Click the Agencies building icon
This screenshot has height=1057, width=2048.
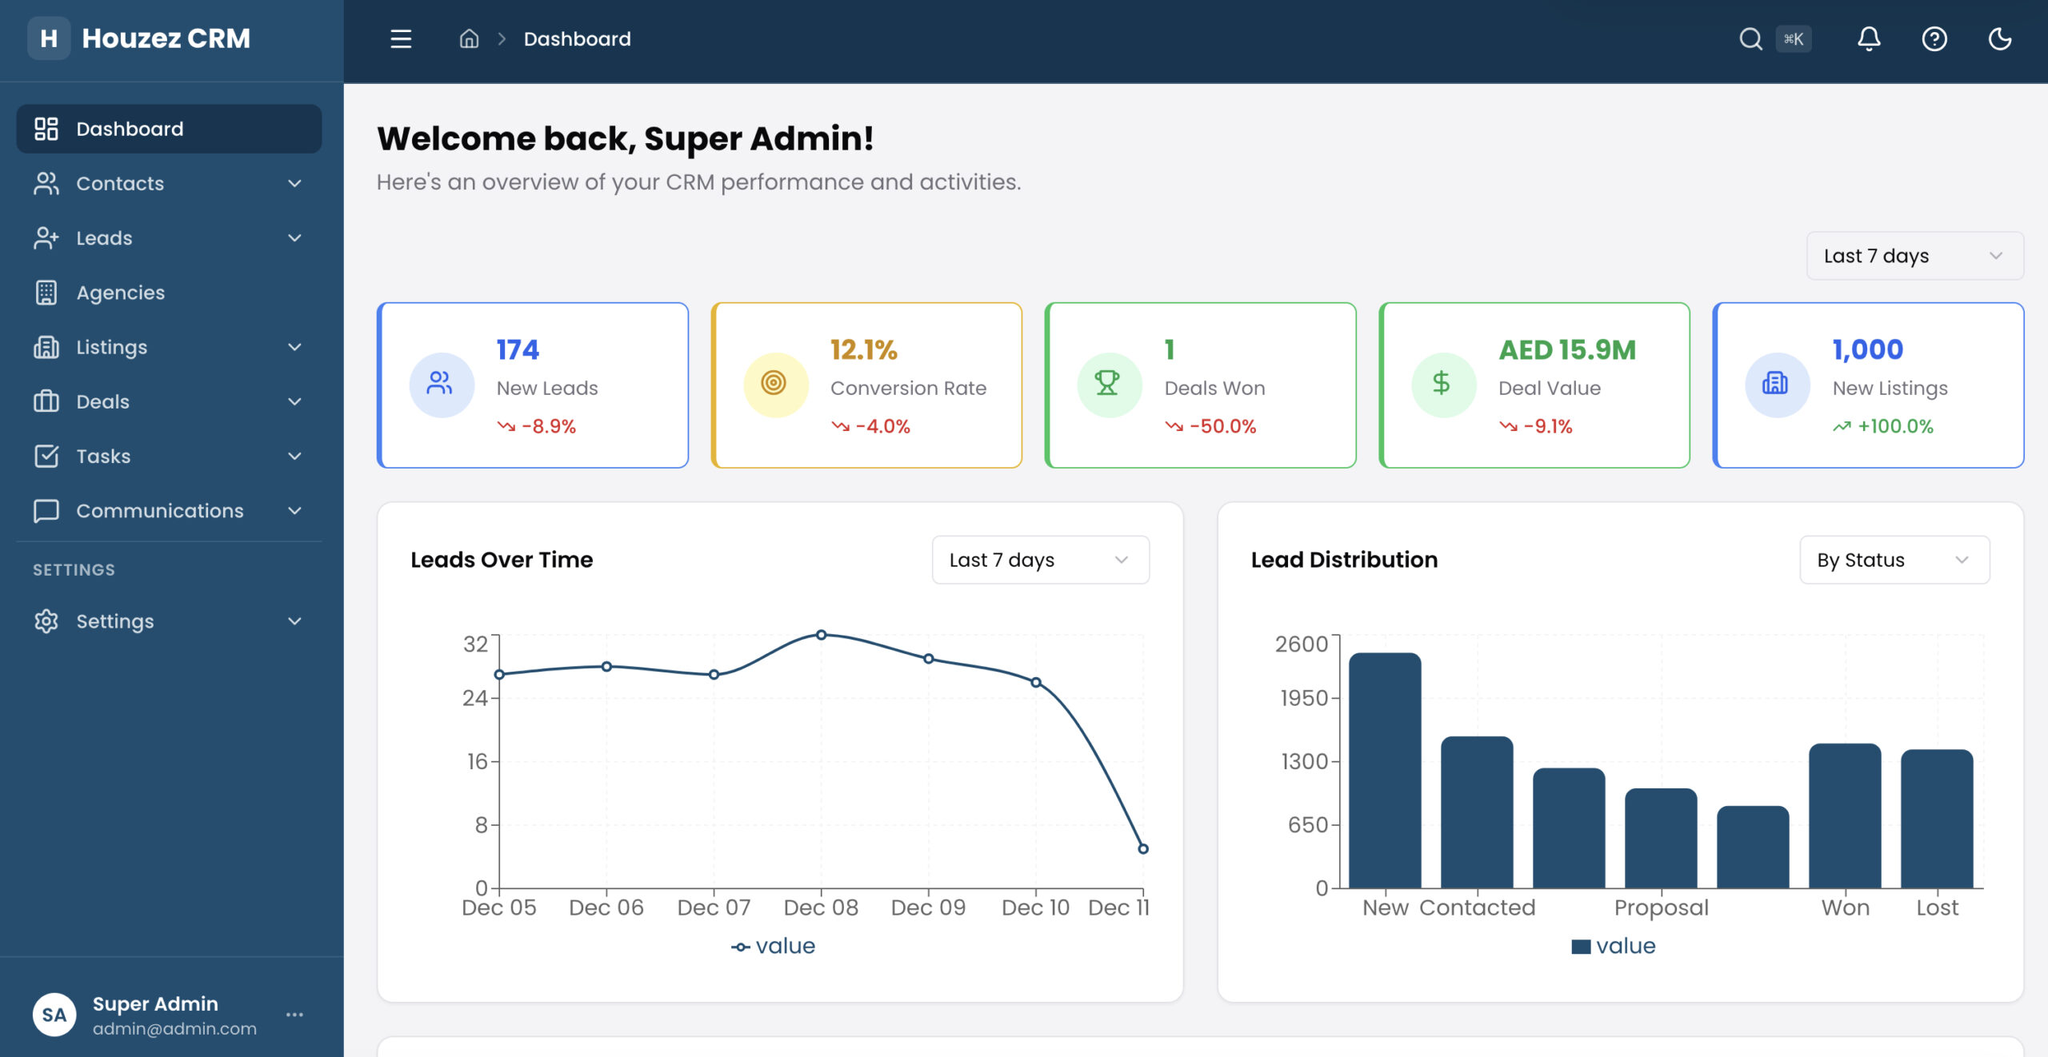pyautogui.click(x=47, y=292)
